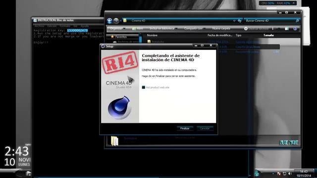Screen dimensions: 317x178
Task: Click the folder thumbnail in details pane
Action: tap(114, 141)
